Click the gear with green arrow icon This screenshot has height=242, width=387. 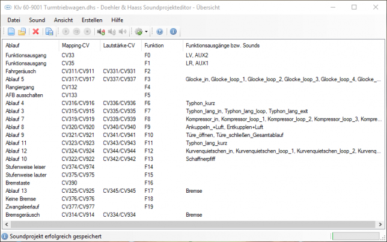click(x=139, y=32)
